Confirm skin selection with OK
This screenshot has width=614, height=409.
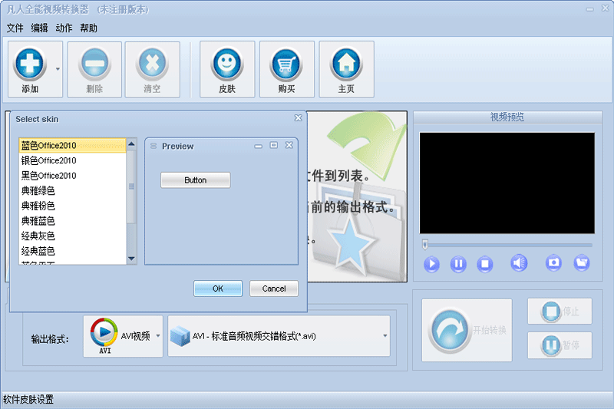pos(218,289)
